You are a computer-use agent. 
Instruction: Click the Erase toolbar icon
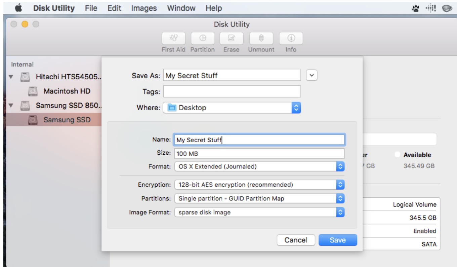coord(232,38)
